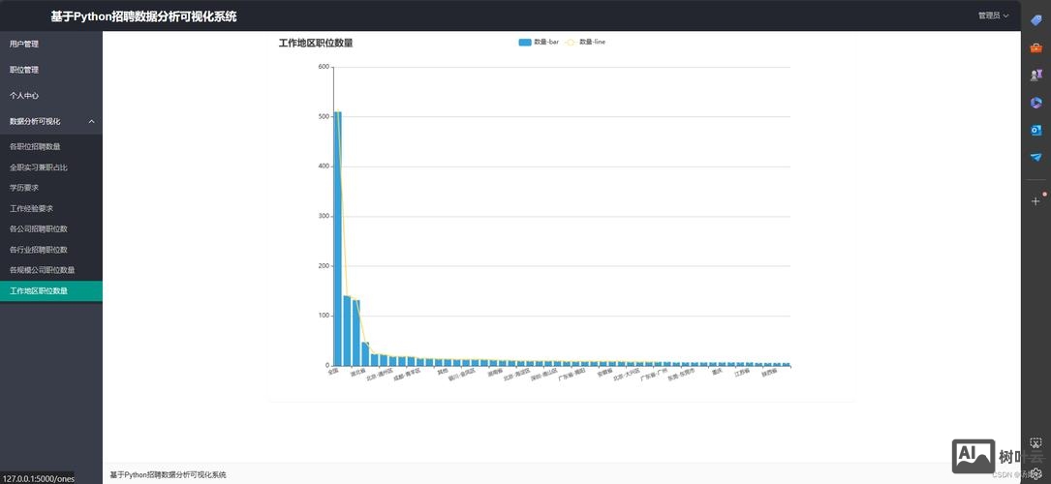The height and width of the screenshot is (484, 1051).
Task: Toggle the 数量-bar legend series
Action: (539, 43)
